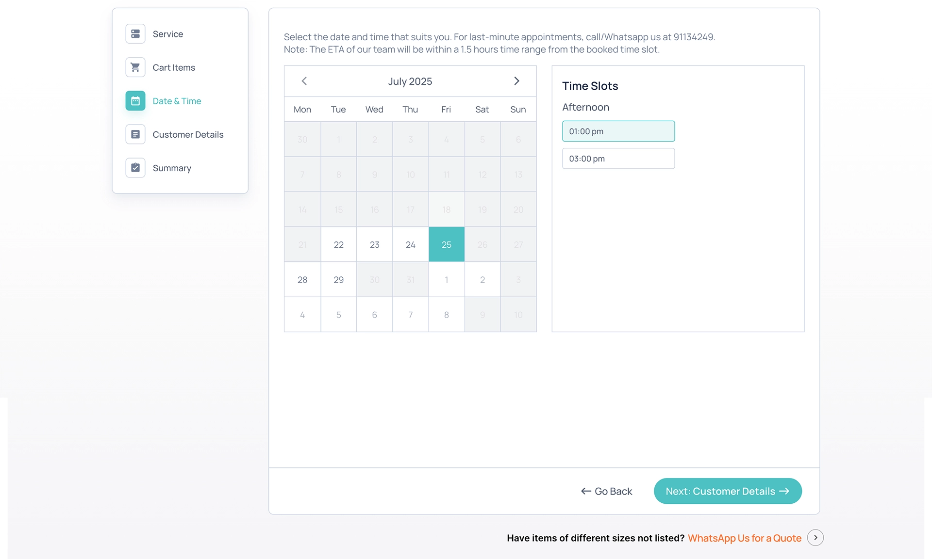Choose the 03:00 pm time slot
The width and height of the screenshot is (932, 559).
618,159
